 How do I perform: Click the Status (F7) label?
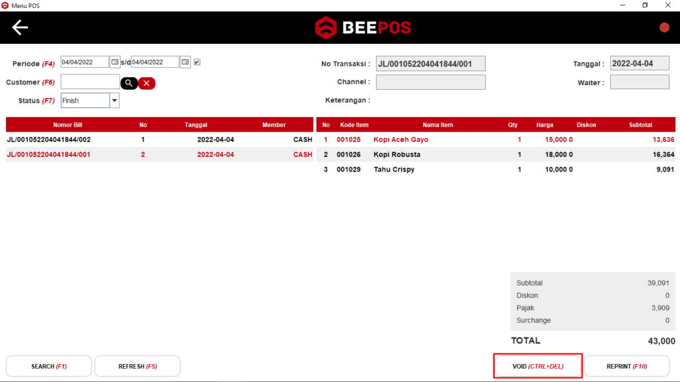point(37,101)
